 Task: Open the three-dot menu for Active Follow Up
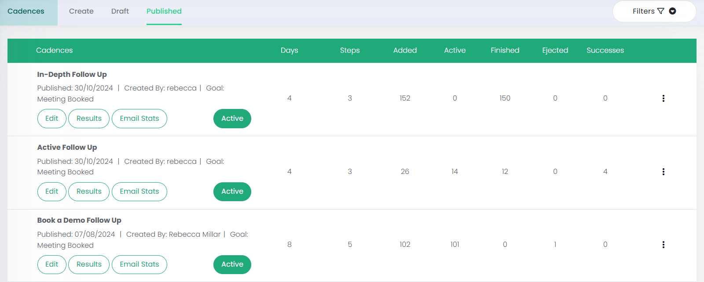point(663,172)
